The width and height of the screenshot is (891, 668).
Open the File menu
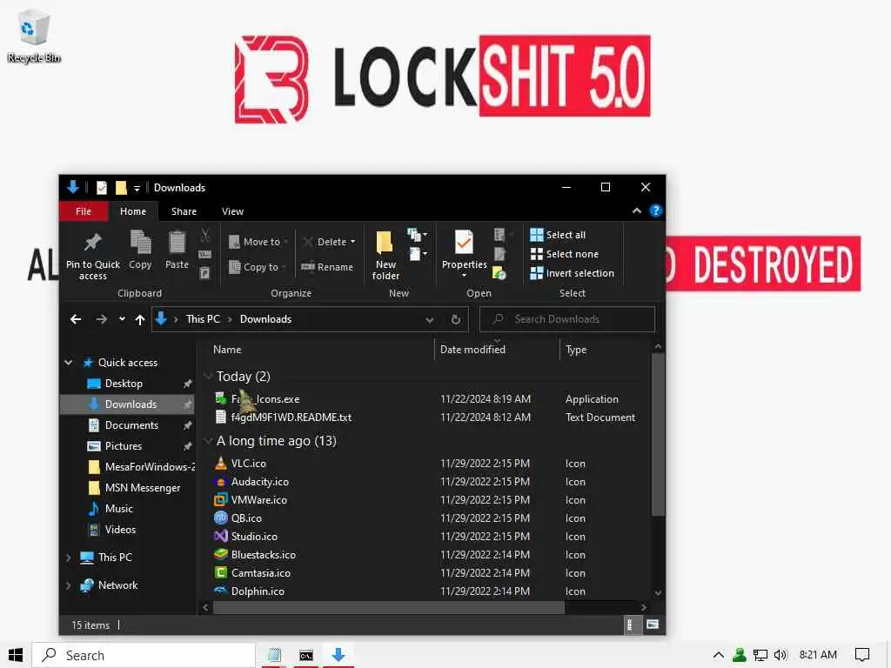(x=84, y=211)
